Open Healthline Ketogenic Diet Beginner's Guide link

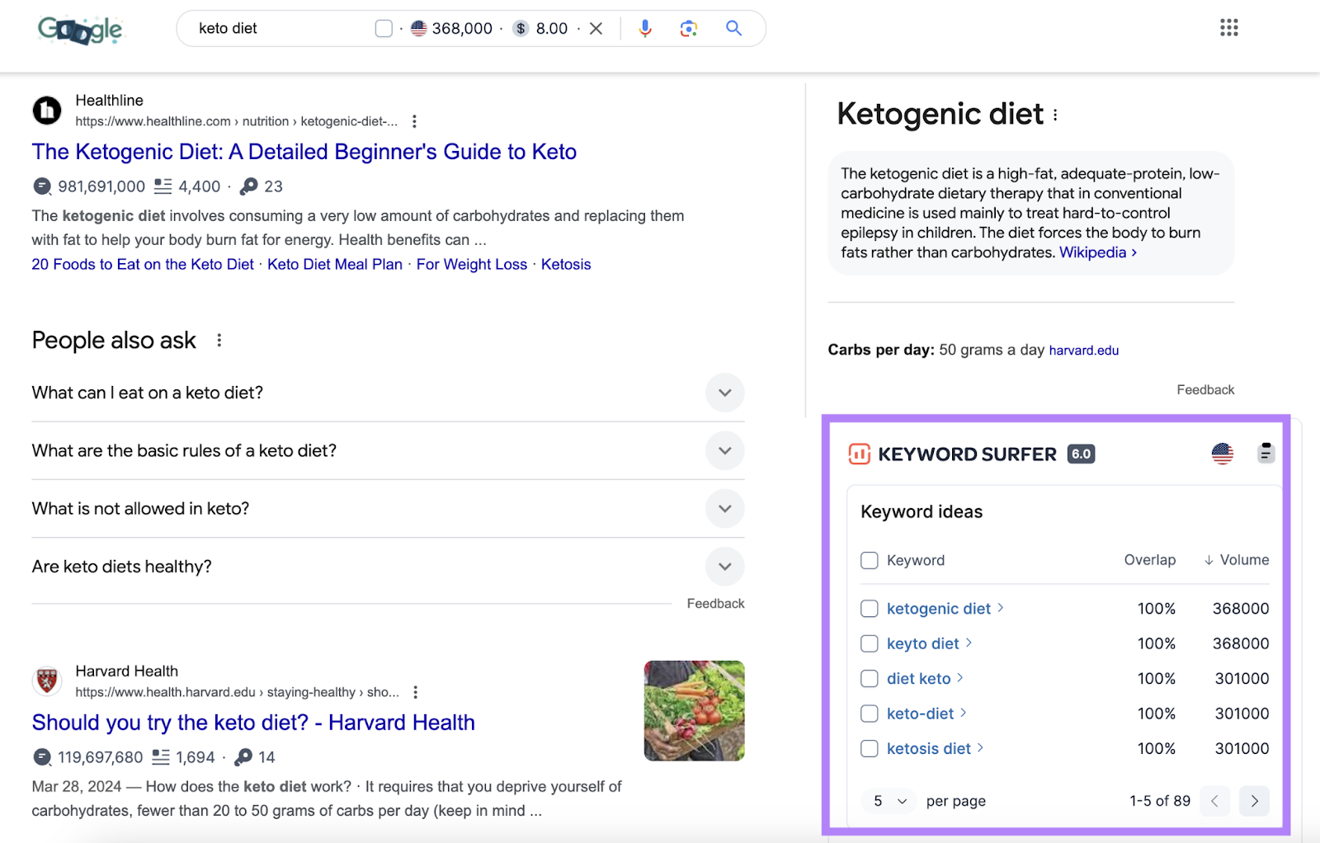[x=304, y=152]
